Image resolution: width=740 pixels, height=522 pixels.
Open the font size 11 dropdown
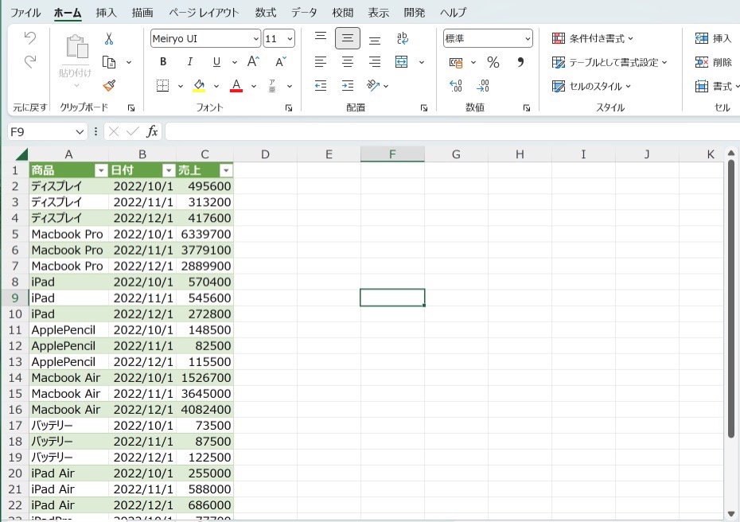pos(290,39)
